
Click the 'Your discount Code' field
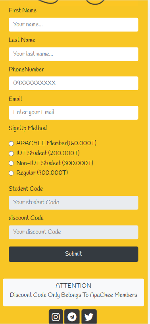(73, 232)
